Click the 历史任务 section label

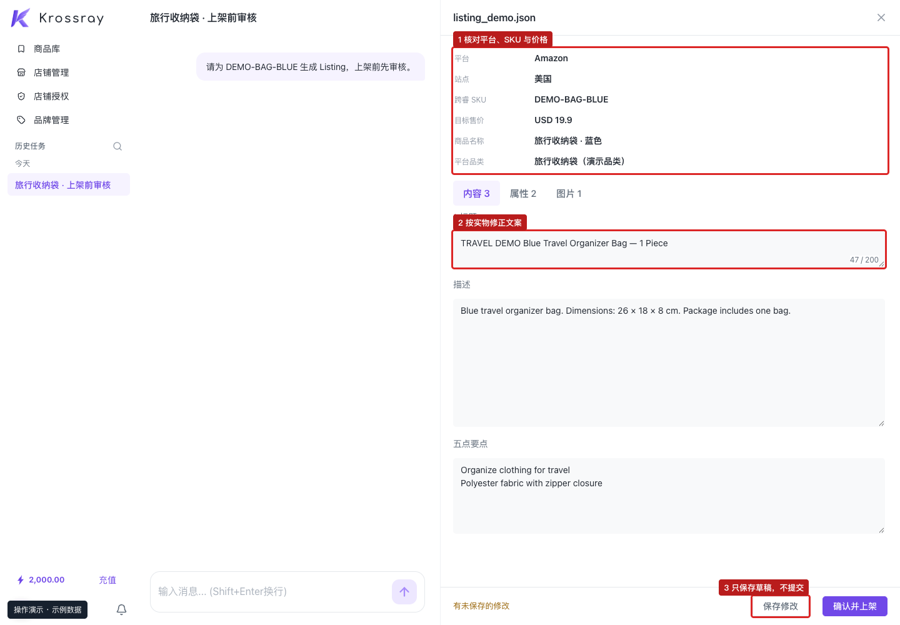[30, 146]
